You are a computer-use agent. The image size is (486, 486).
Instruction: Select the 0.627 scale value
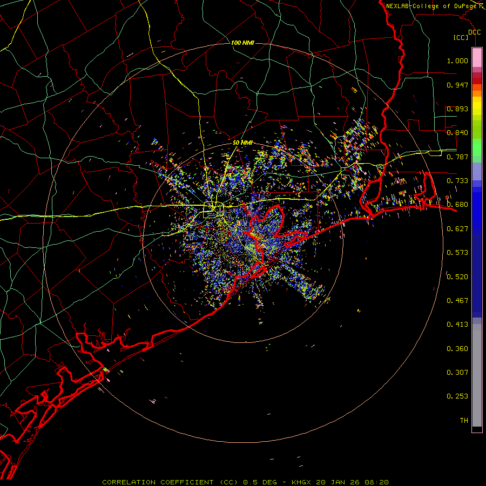(457, 229)
